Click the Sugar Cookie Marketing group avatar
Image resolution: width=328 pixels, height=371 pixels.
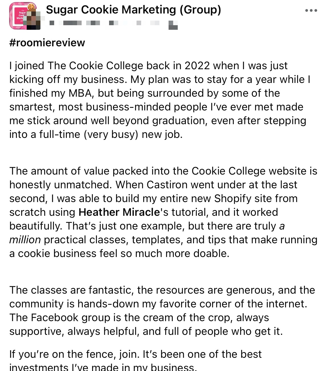pyautogui.click(x=18, y=16)
